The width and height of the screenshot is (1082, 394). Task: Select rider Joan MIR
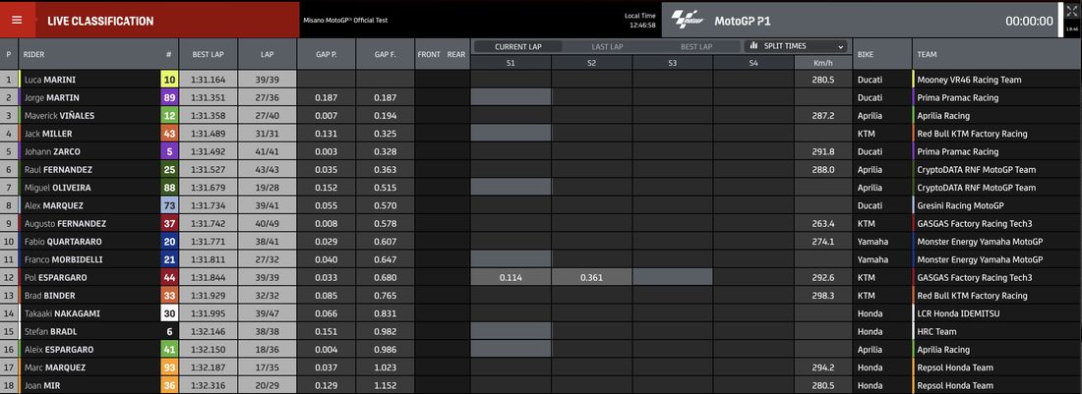(x=42, y=386)
